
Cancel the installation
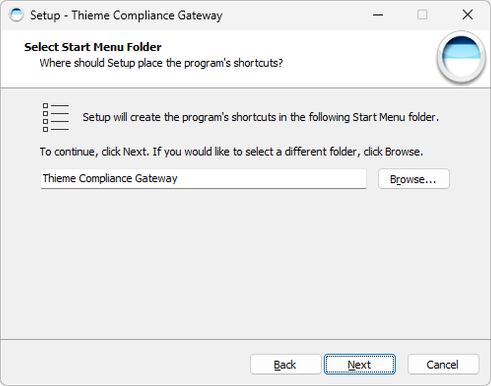pos(443,364)
